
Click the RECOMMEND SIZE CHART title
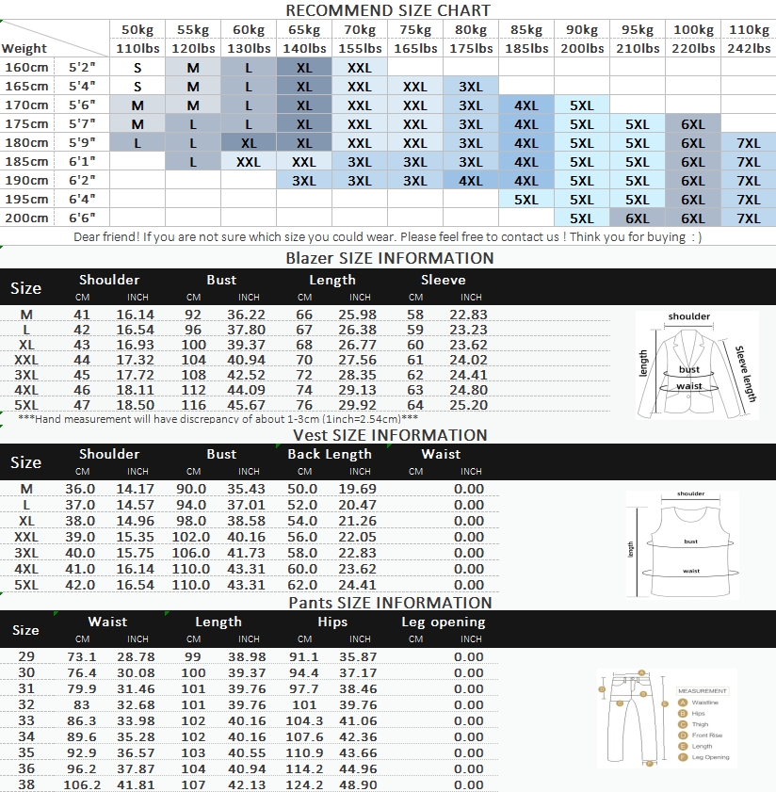388,10
